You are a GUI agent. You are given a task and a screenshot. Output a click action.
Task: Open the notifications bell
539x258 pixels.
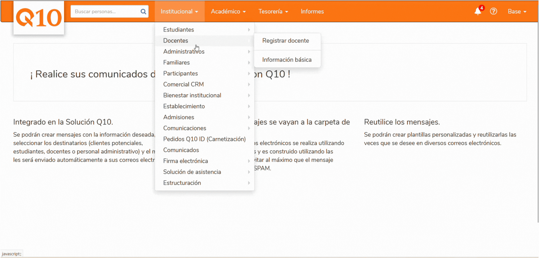pyautogui.click(x=478, y=11)
